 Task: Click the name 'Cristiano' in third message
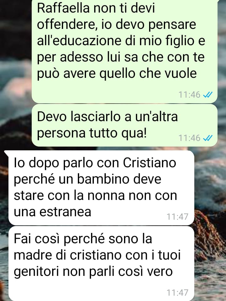pyautogui.click(x=149, y=163)
